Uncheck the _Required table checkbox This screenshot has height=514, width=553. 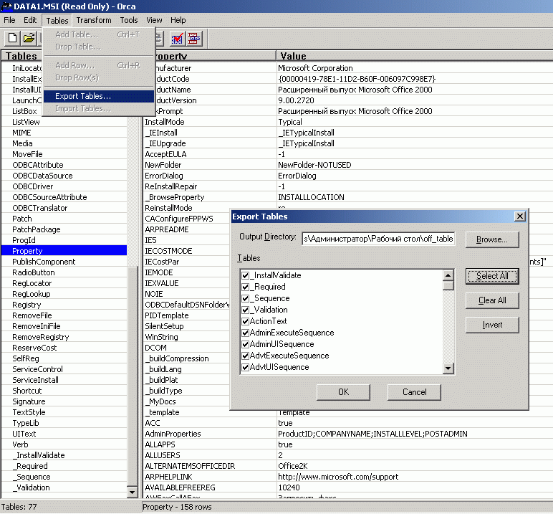click(246, 287)
